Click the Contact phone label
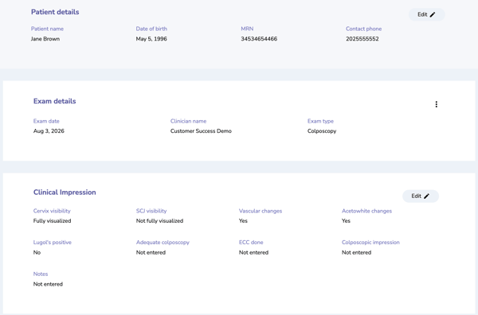This screenshot has height=315, width=478. tap(363, 29)
